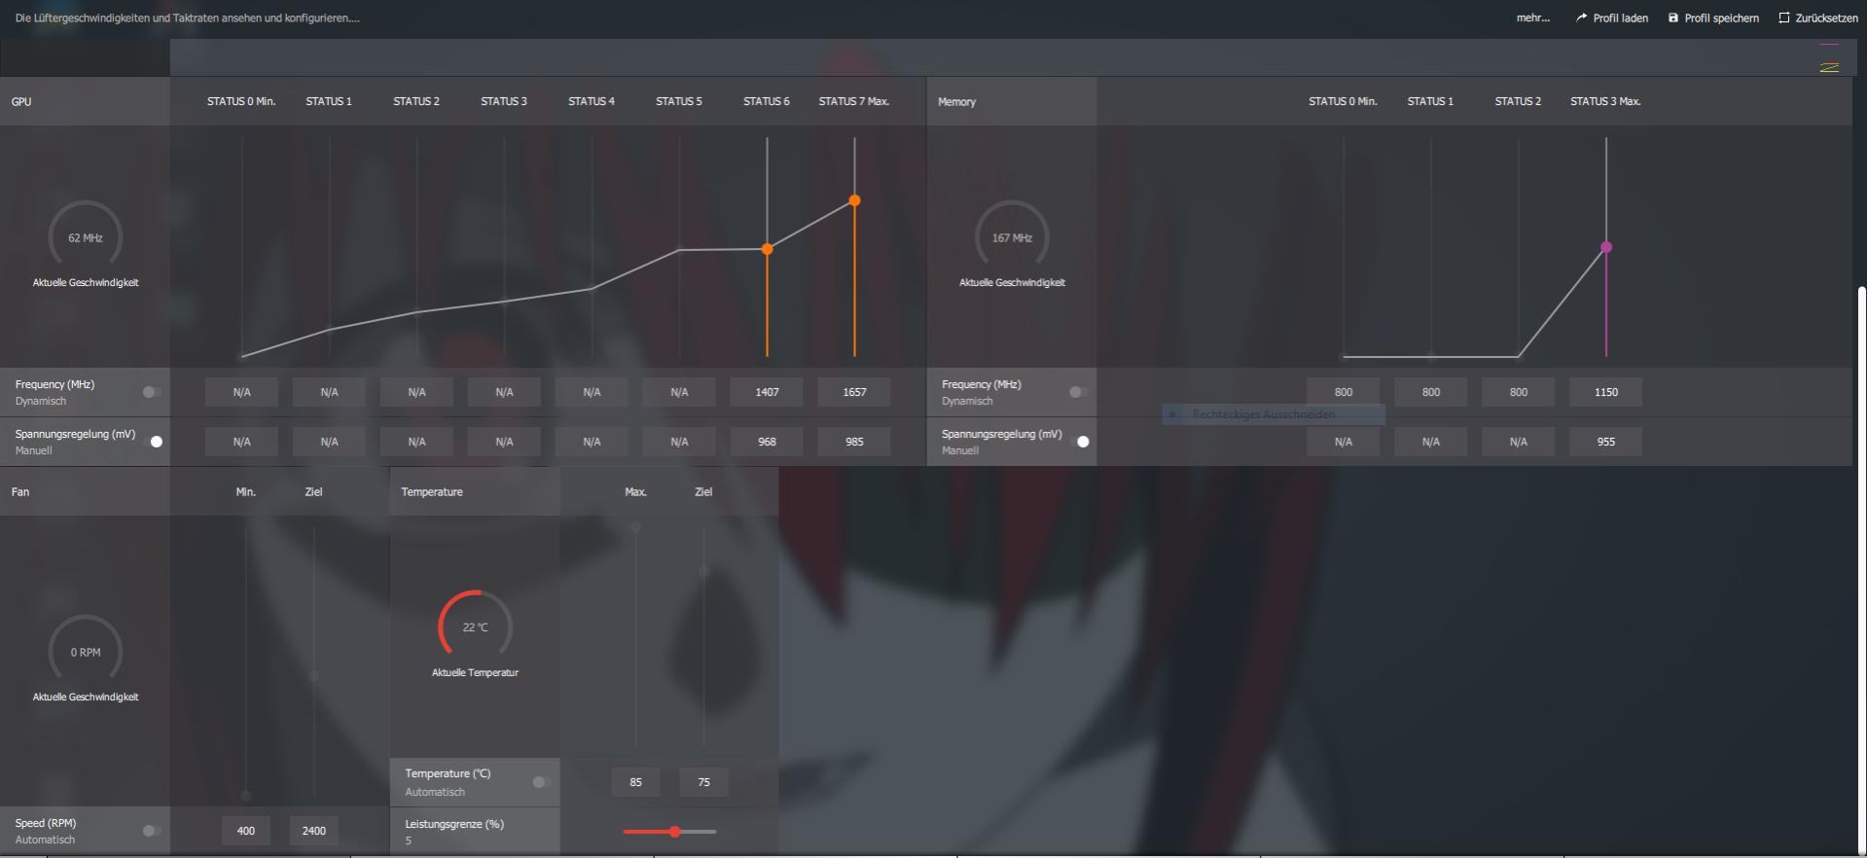Click GPU Status 7 voltage field 985

click(x=854, y=442)
